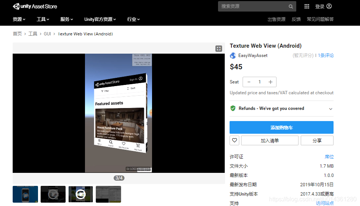Click the search magnifier icon
This screenshot has height=206, width=360.
point(291,6)
